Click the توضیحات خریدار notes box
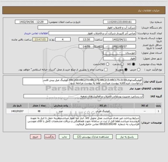Viewport: 168px width, 162px height. click(83, 122)
